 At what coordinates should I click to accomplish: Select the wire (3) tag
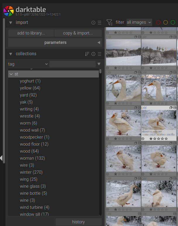[x=27, y=165]
